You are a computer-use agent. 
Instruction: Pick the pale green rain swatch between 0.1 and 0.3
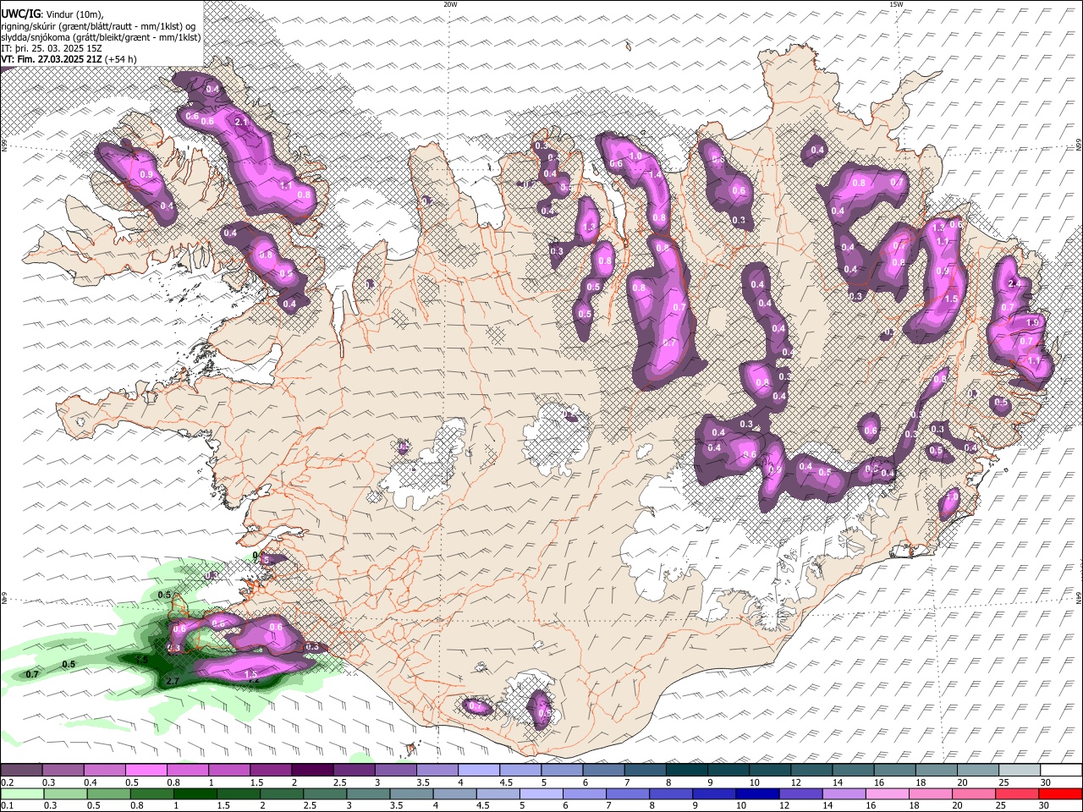click(22, 793)
